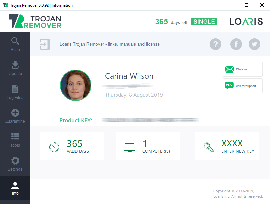Viewport: 270px width, 204px height.
Task: Open the Log Files section
Action: point(15,92)
